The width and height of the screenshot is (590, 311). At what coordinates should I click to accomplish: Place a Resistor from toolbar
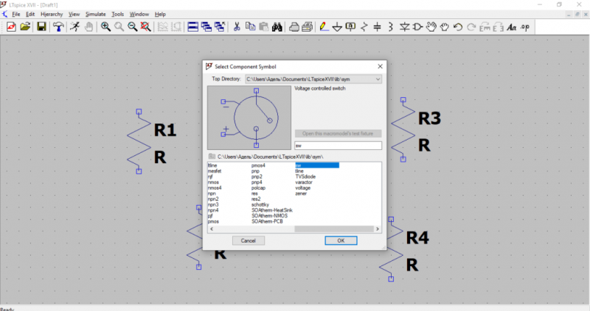364,26
